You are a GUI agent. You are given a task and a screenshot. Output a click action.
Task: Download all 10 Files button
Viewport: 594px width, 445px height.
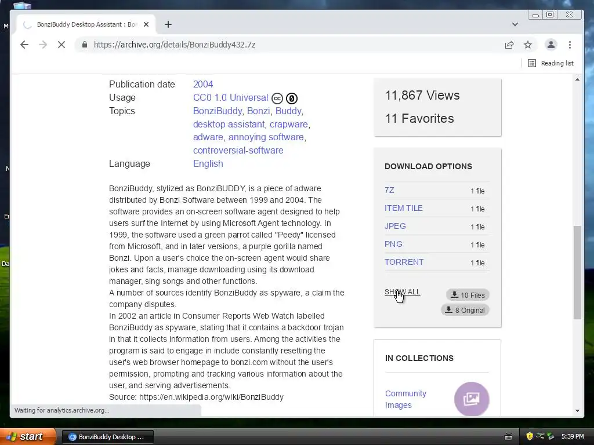(468, 295)
